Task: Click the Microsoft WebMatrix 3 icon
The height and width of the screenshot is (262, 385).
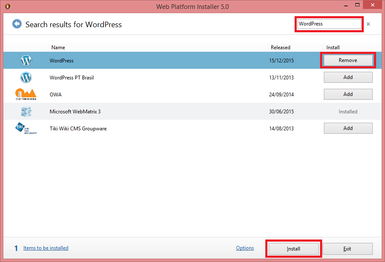Action: click(x=26, y=112)
